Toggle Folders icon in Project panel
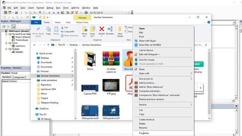Image resolution: width=242 pixels, height=136 pixels. [14, 26]
